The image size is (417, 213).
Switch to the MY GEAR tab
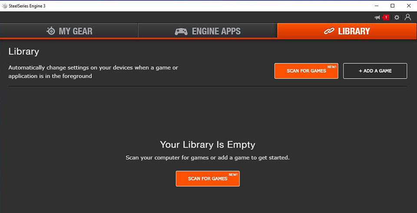coord(69,31)
